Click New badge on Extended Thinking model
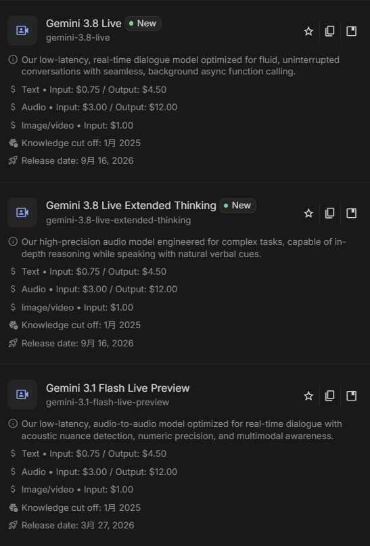This screenshot has width=370, height=546. point(237,206)
